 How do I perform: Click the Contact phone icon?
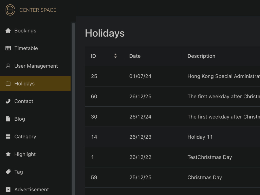8,101
